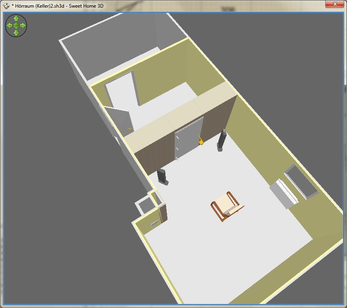Viewport: 347px width, 308px height.
Task: Click the window title text Hörraum (Keller)2.sh3d
Action: pyautogui.click(x=39, y=6)
